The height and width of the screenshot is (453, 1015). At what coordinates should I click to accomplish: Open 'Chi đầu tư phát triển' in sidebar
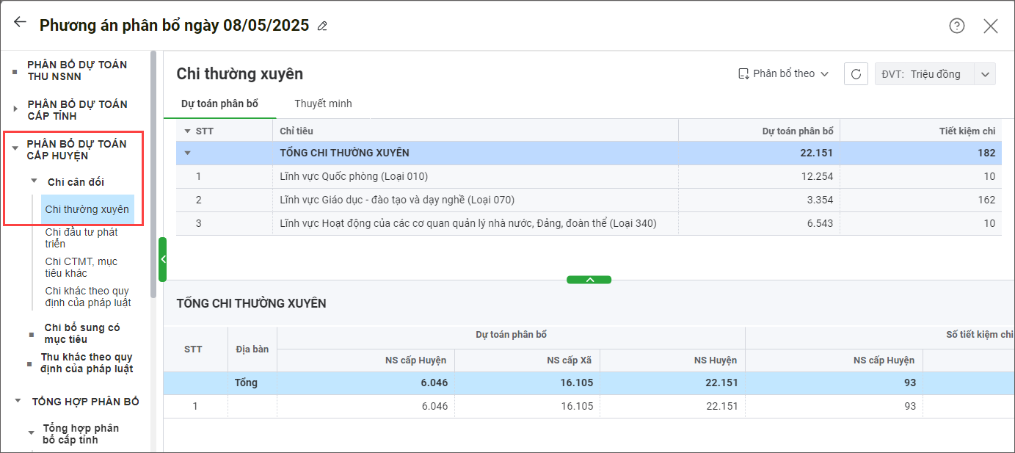tap(81, 238)
